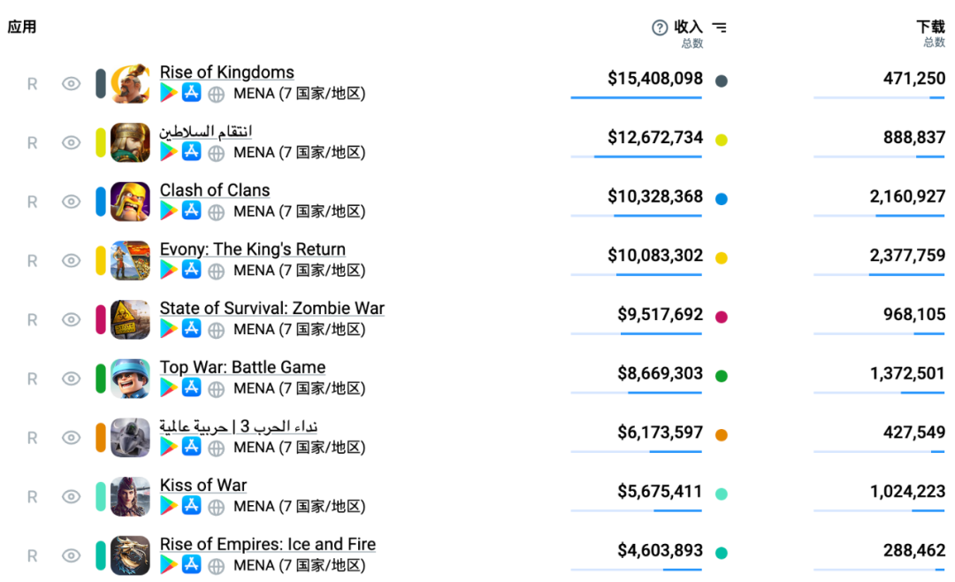
Task: Click Rise of Empires revenue value $4,603,893
Action: (x=660, y=550)
